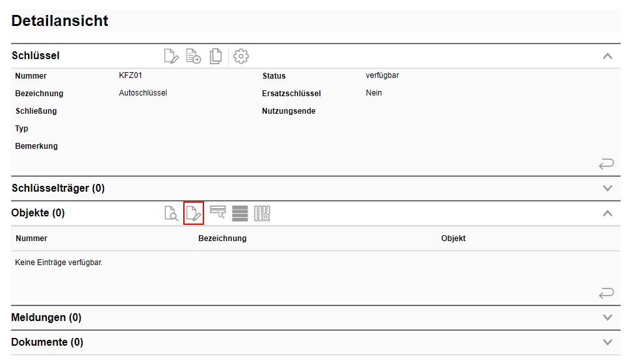Viewport: 631px width, 360px height.
Task: Sort by the Nummer column header
Action: point(32,238)
